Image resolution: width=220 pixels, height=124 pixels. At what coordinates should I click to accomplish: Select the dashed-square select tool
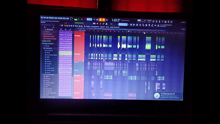point(78,26)
